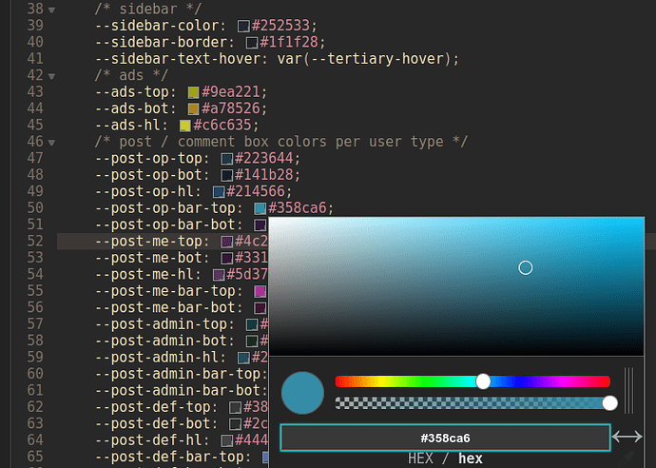Open color swatch for --post-op-bot #141b28
Screen dimensions: 656x468
227,175
